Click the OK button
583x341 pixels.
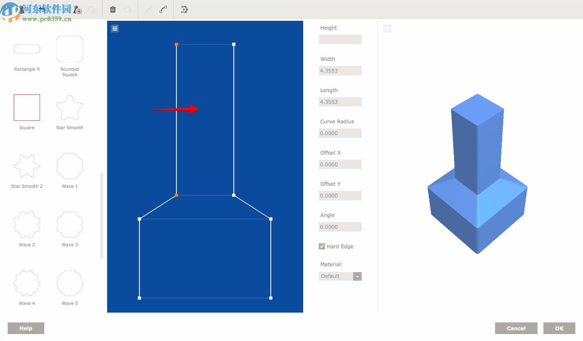pos(559,328)
